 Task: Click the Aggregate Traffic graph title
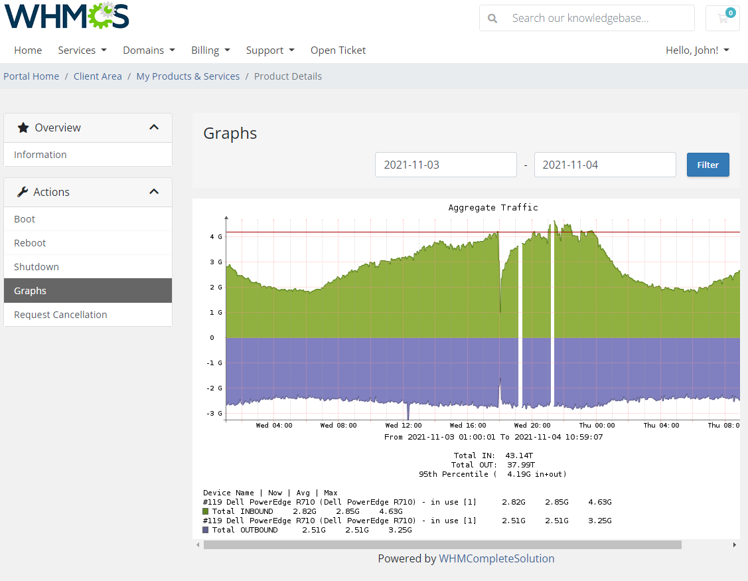[492, 207]
